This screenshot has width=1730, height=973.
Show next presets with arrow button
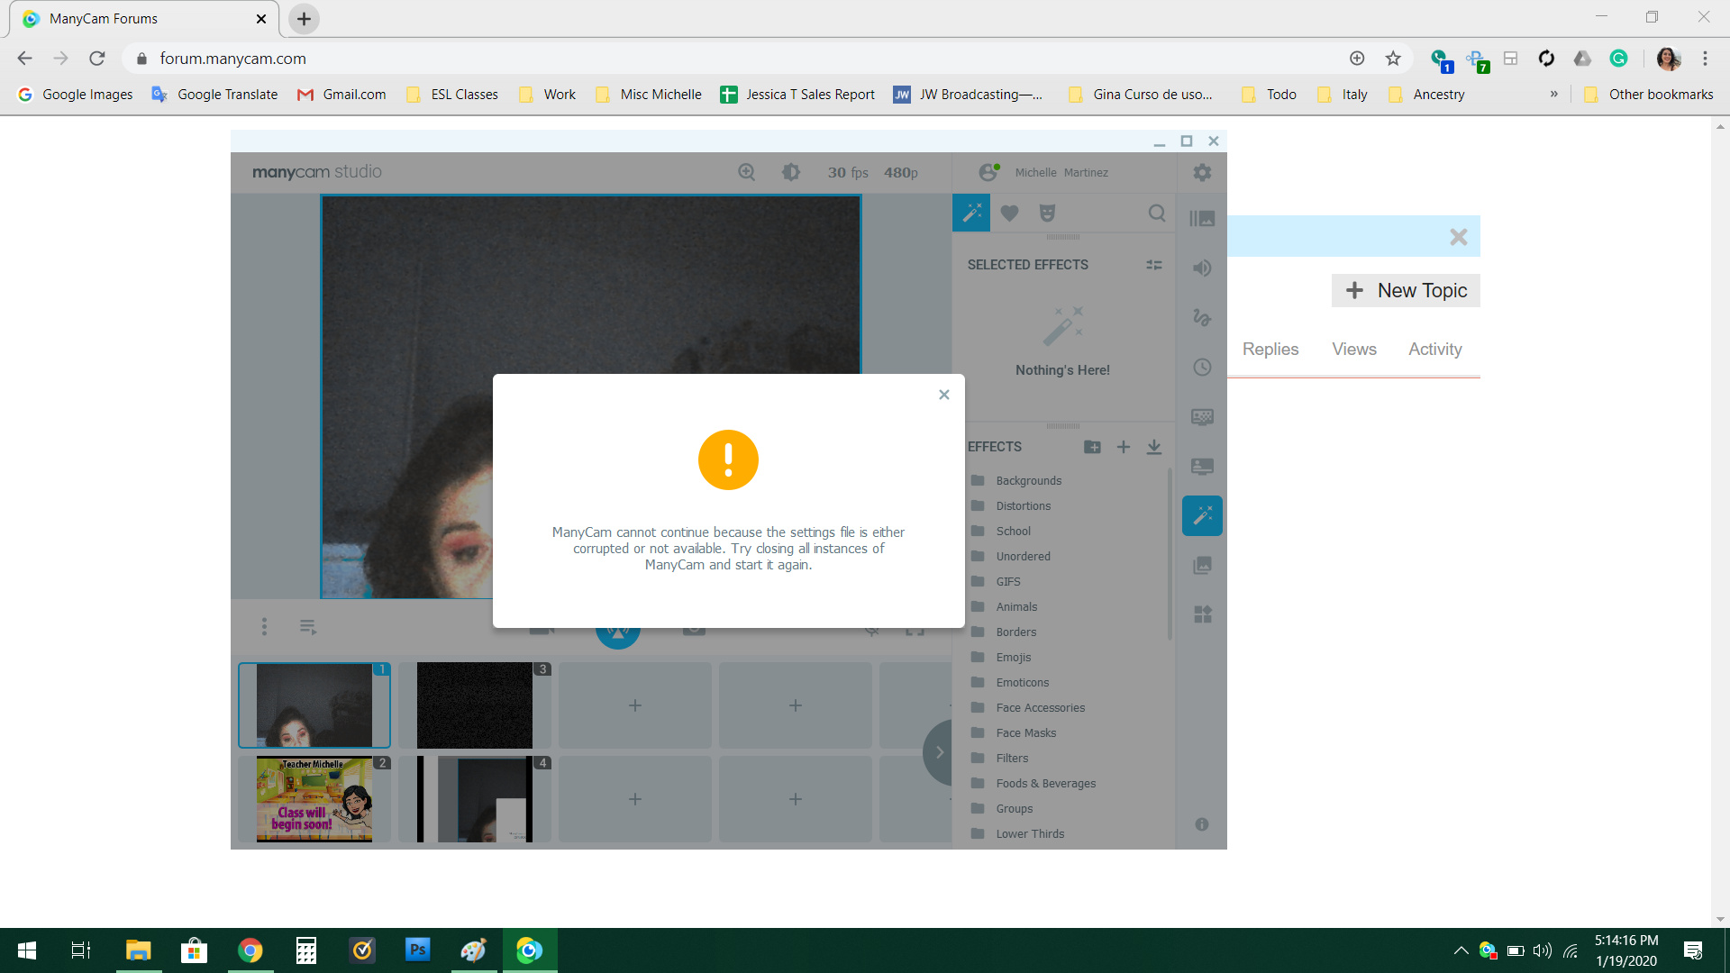click(939, 752)
